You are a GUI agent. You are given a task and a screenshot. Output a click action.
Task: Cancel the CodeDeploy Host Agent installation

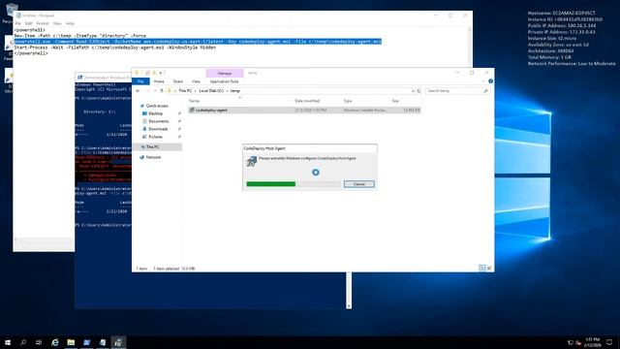pyautogui.click(x=358, y=184)
